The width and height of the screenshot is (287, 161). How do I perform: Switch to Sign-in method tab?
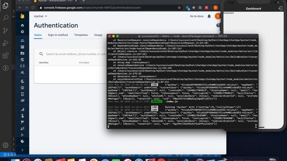58,35
